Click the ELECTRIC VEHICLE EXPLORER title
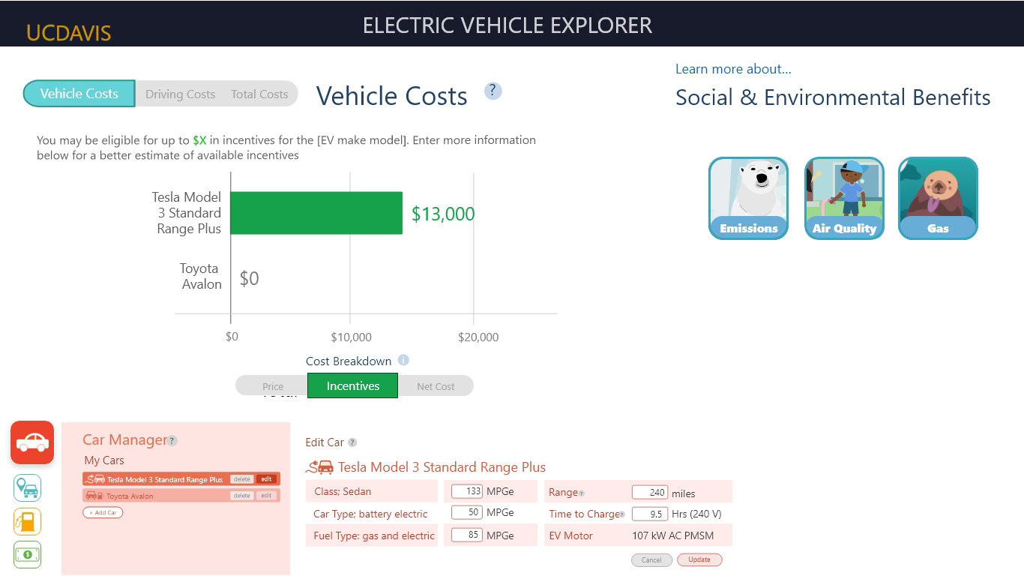Image resolution: width=1024 pixels, height=576 pixels. [508, 25]
